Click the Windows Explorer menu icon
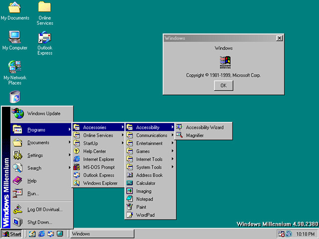The height and width of the screenshot is (239, 319). (76, 183)
